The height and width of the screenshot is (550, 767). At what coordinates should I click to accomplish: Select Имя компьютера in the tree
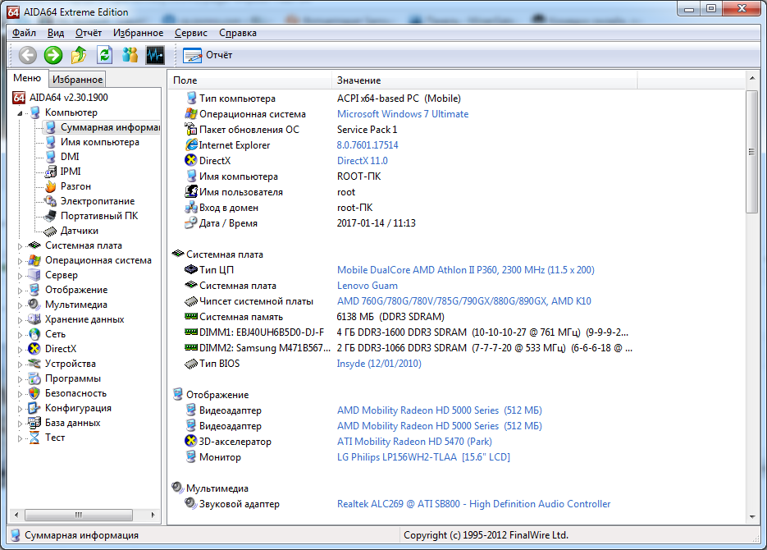pos(100,142)
